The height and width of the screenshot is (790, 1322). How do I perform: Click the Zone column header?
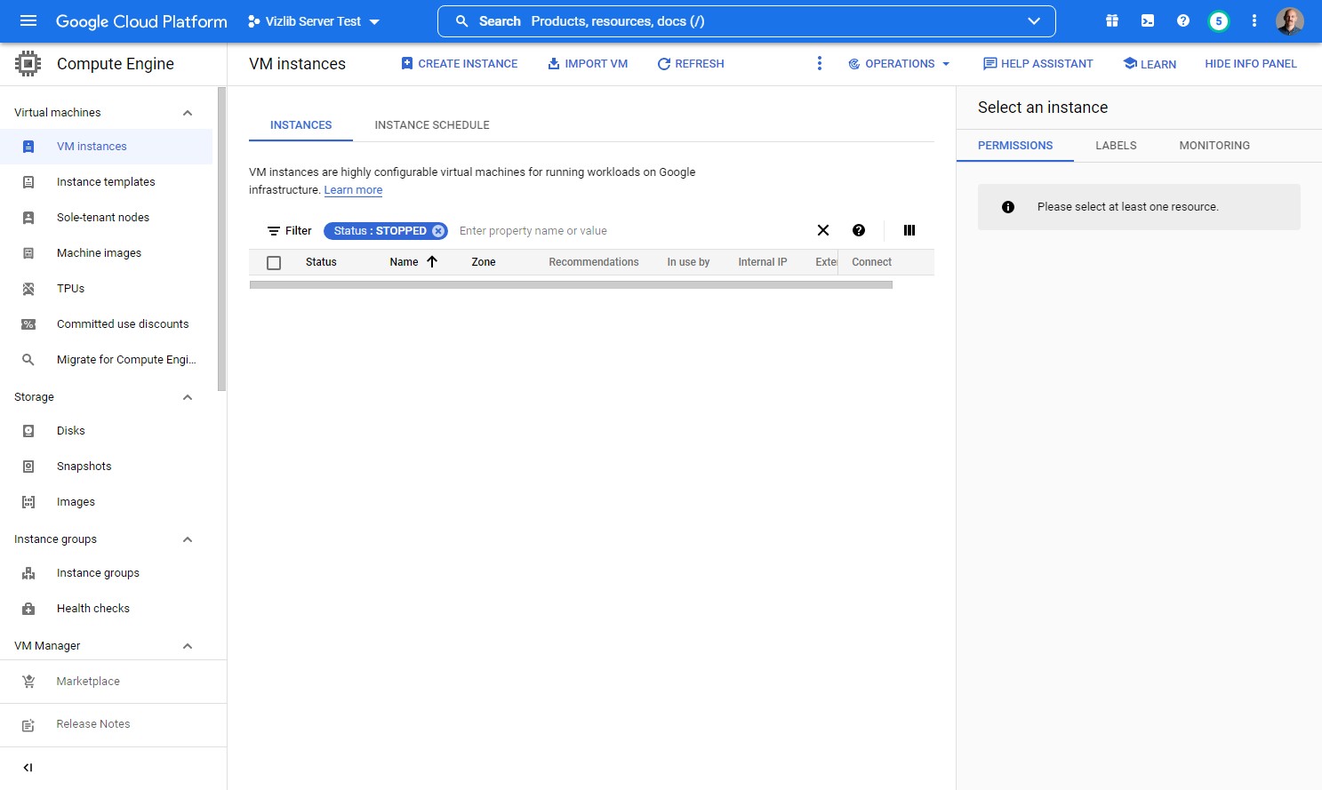click(x=484, y=262)
